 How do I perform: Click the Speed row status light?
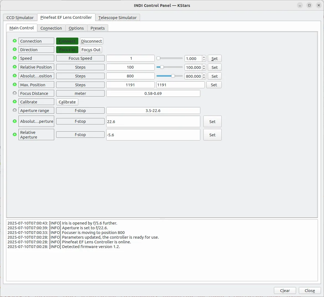tap(15, 58)
